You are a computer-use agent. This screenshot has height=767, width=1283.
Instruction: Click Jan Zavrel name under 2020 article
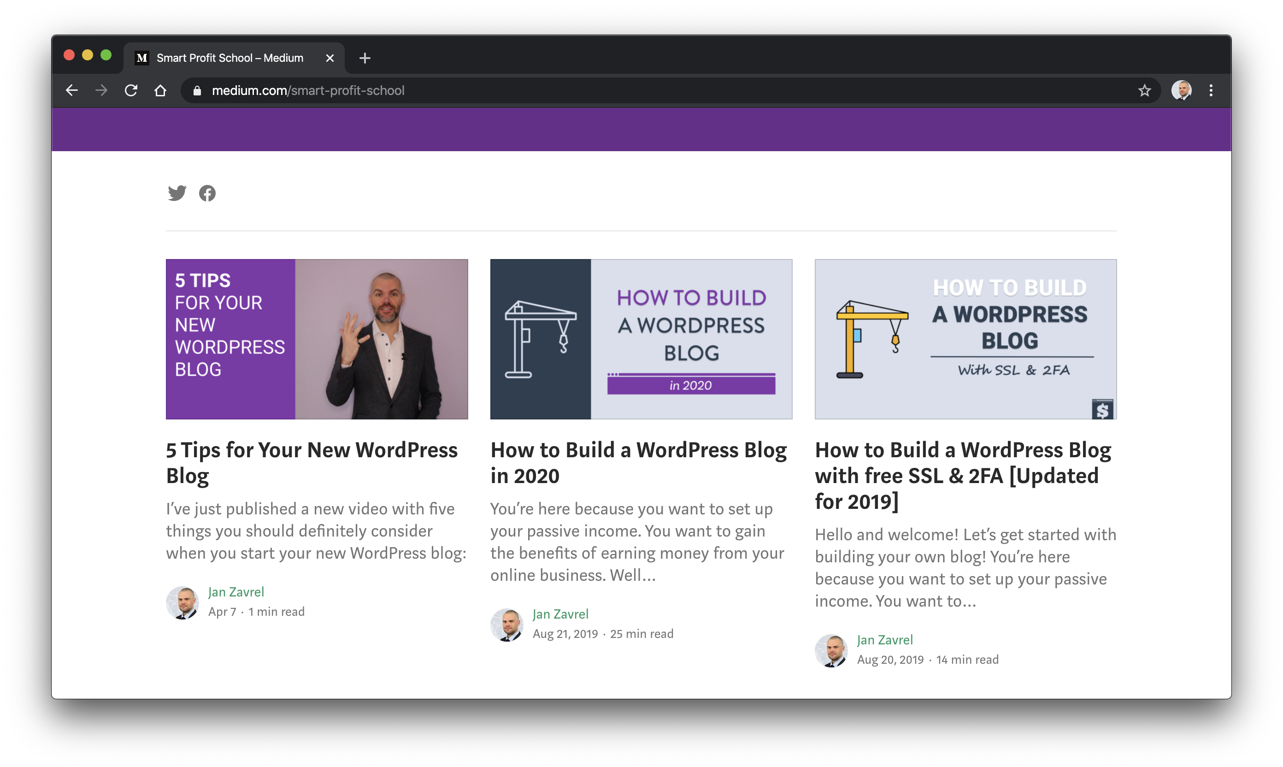(561, 614)
